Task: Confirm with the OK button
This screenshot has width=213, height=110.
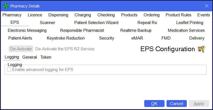Action: pos(154,104)
